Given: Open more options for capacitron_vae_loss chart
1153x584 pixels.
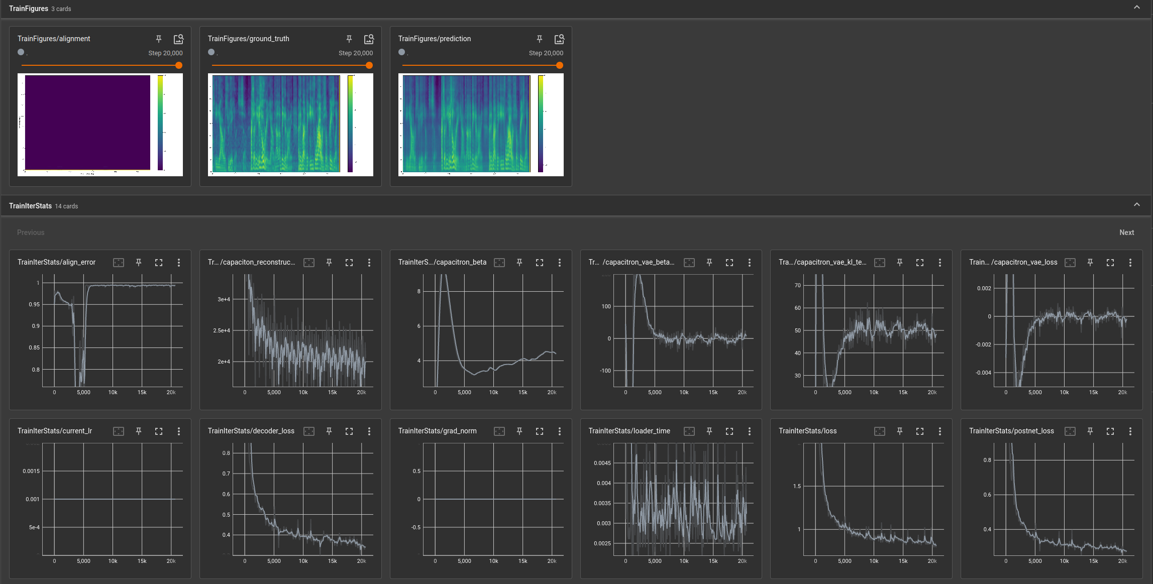Looking at the screenshot, I should click(1130, 263).
